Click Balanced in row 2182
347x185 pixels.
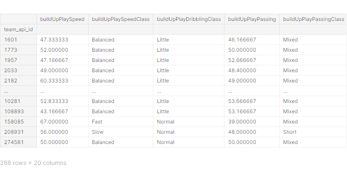pyautogui.click(x=103, y=81)
